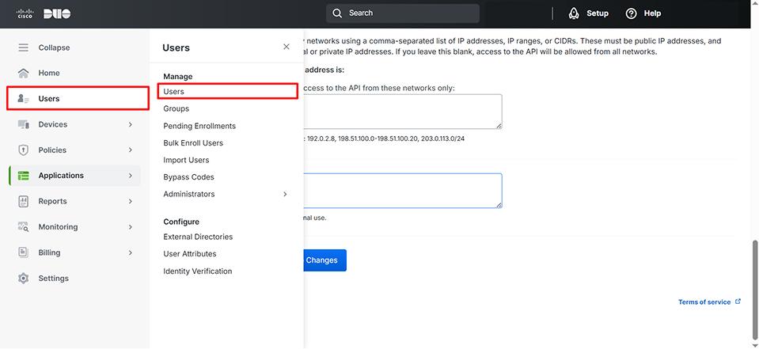This screenshot has height=349, width=759.
Task: Select Bypass Codes menu item
Action: click(188, 177)
